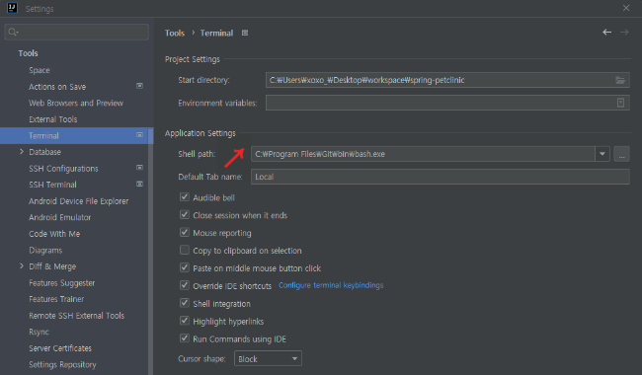Viewport: 642px width, 375px height.
Task: Open Actions on Save settings
Action: pos(57,87)
